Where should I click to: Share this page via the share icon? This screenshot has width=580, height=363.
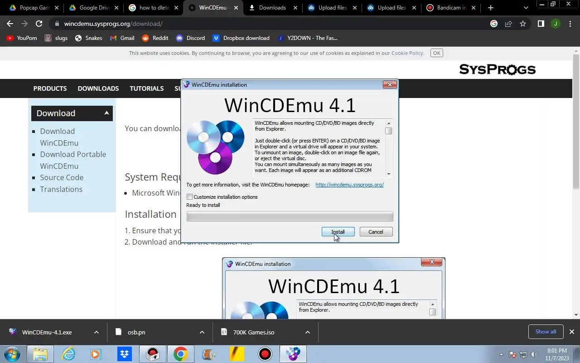click(x=508, y=24)
